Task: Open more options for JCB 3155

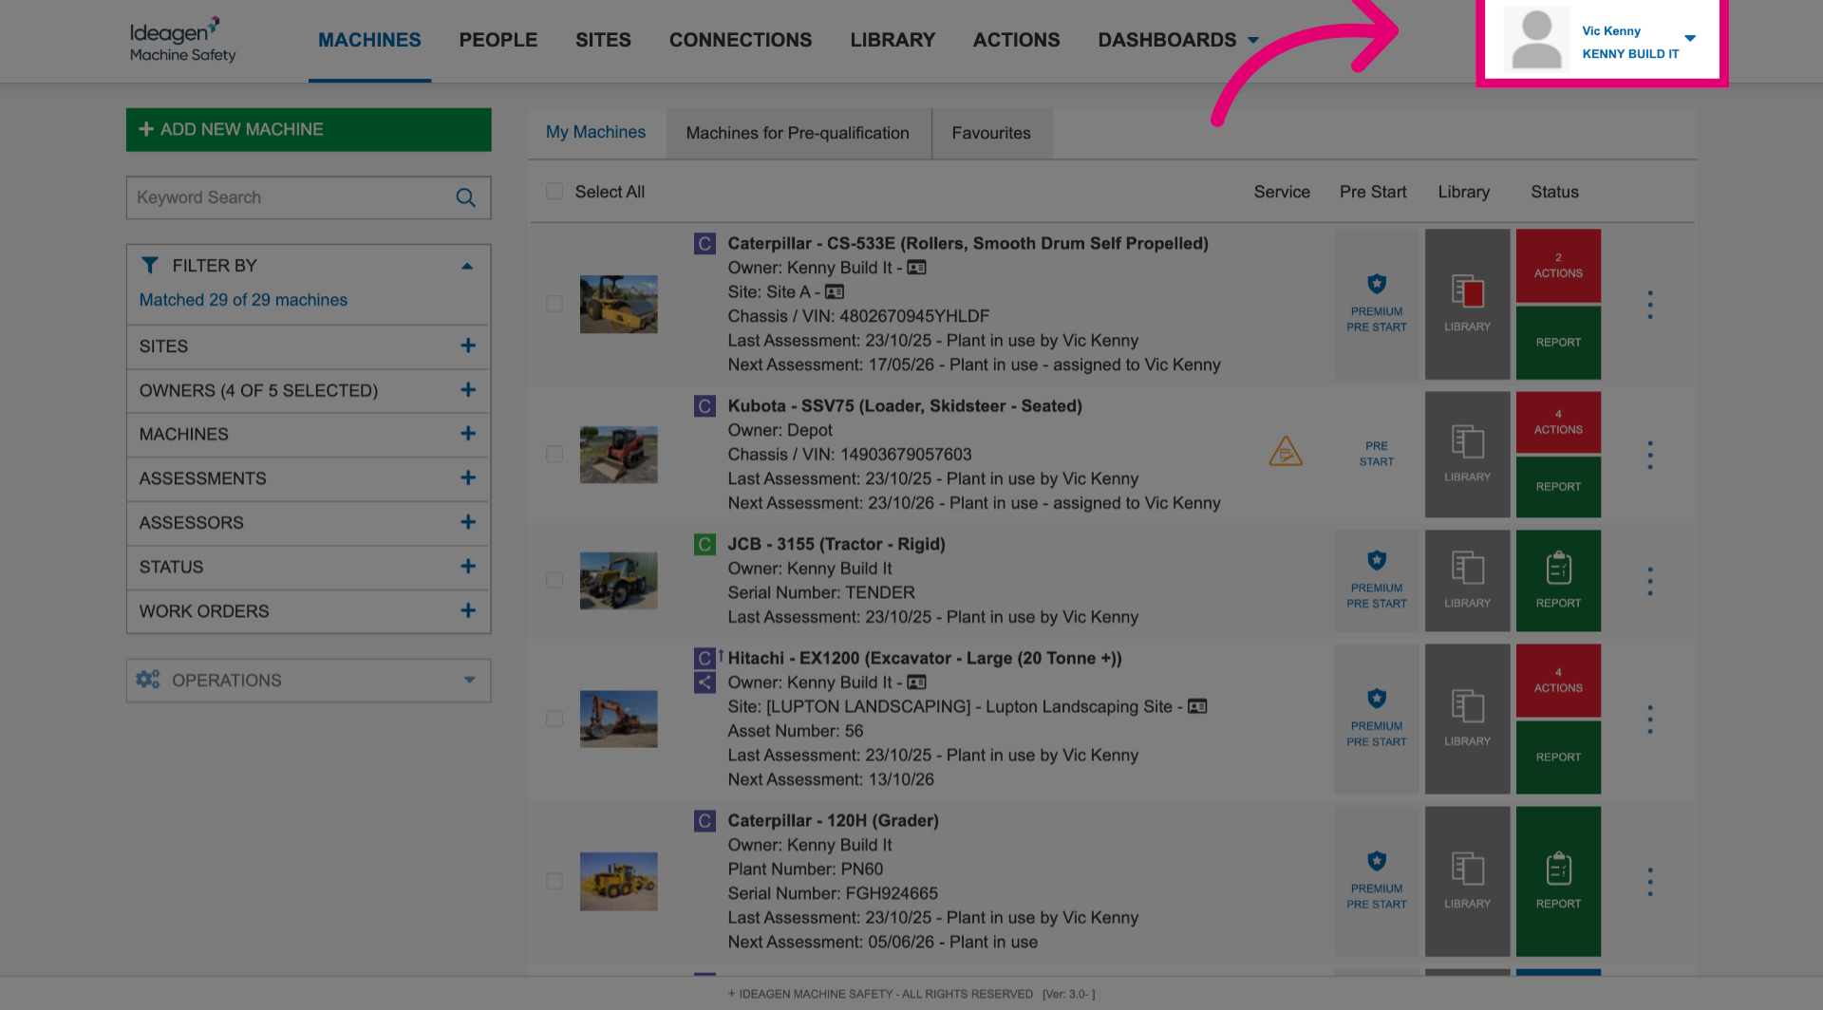Action: (x=1650, y=581)
